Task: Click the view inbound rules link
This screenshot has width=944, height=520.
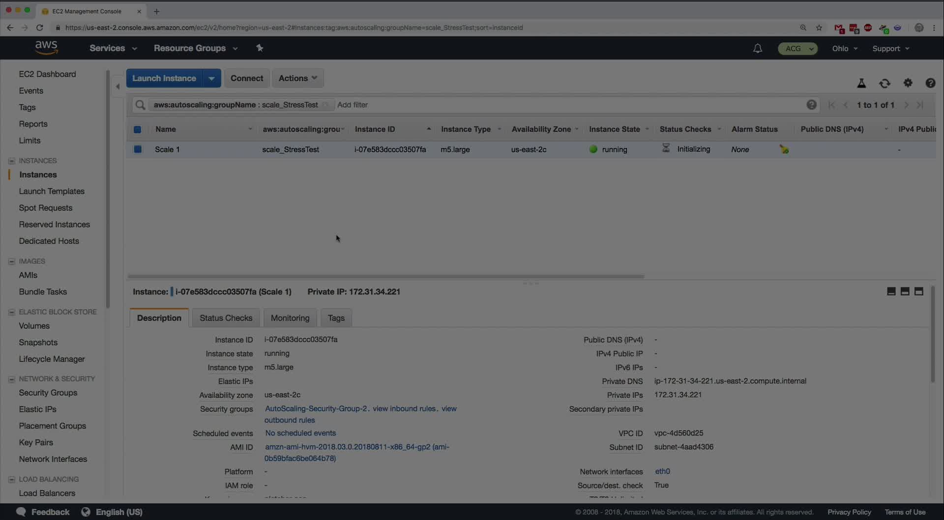Action: coord(404,408)
